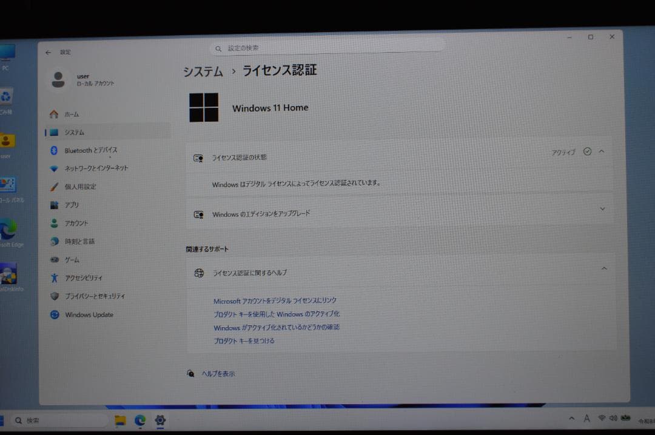Open the CrystalDiskInfo desktop shortcut
The width and height of the screenshot is (655, 435).
[10, 277]
